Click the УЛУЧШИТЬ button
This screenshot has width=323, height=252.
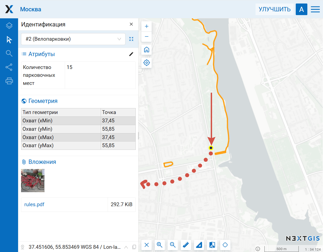coord(274,9)
